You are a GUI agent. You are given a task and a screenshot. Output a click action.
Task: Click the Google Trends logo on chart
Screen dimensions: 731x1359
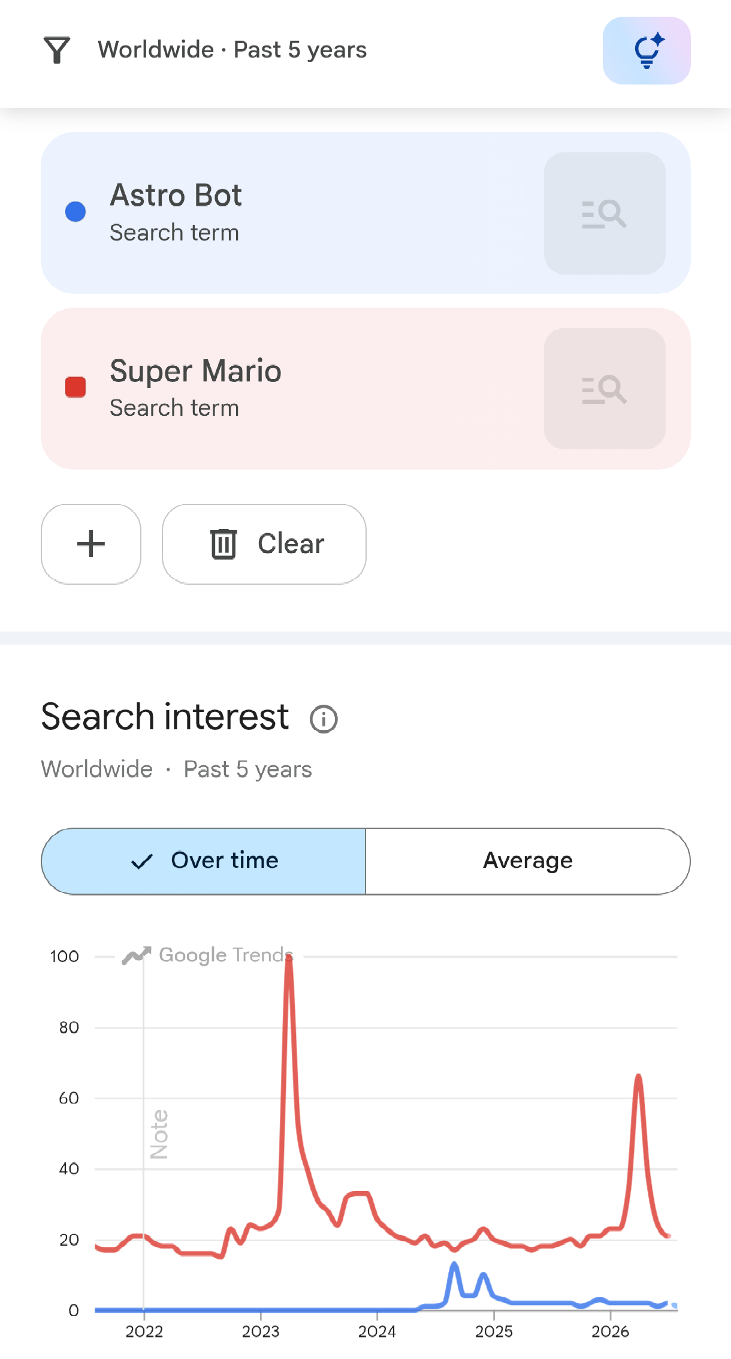[x=207, y=955]
